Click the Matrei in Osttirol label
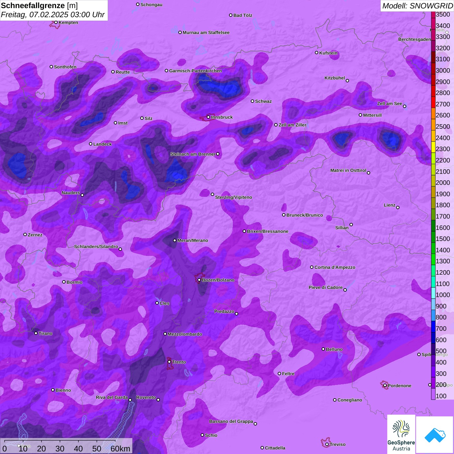Screen dimensions: 454x454 coord(348,170)
